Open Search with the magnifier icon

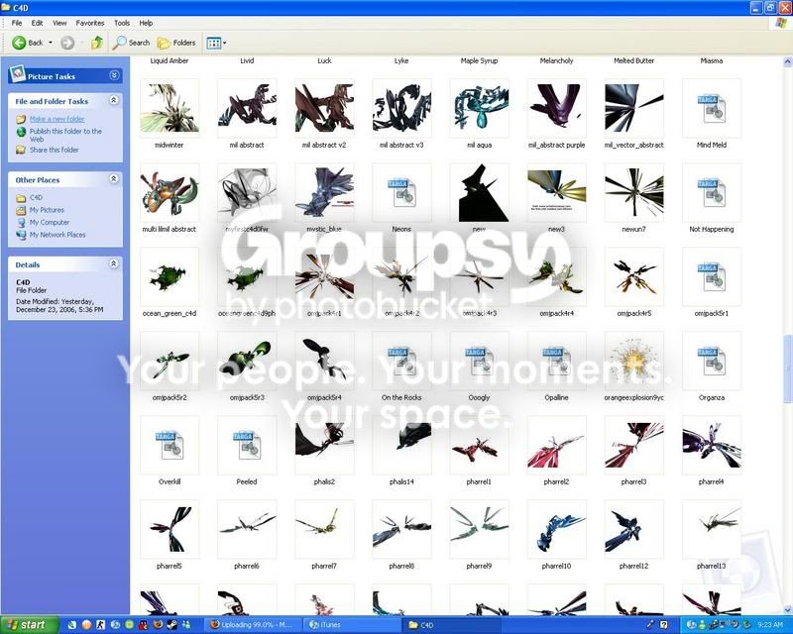(x=119, y=43)
